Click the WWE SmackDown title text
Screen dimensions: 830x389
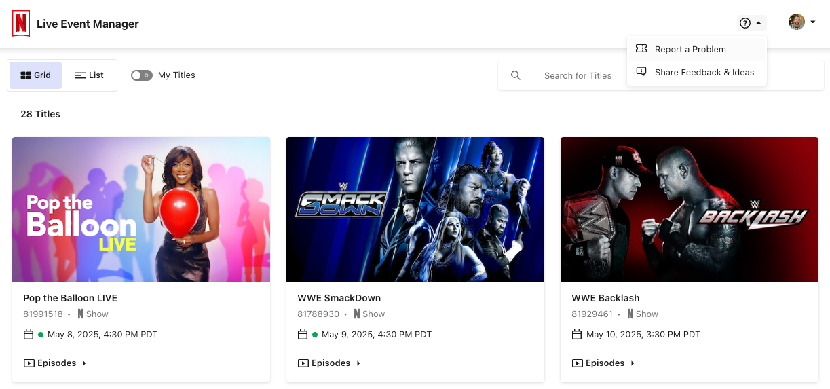coord(339,298)
